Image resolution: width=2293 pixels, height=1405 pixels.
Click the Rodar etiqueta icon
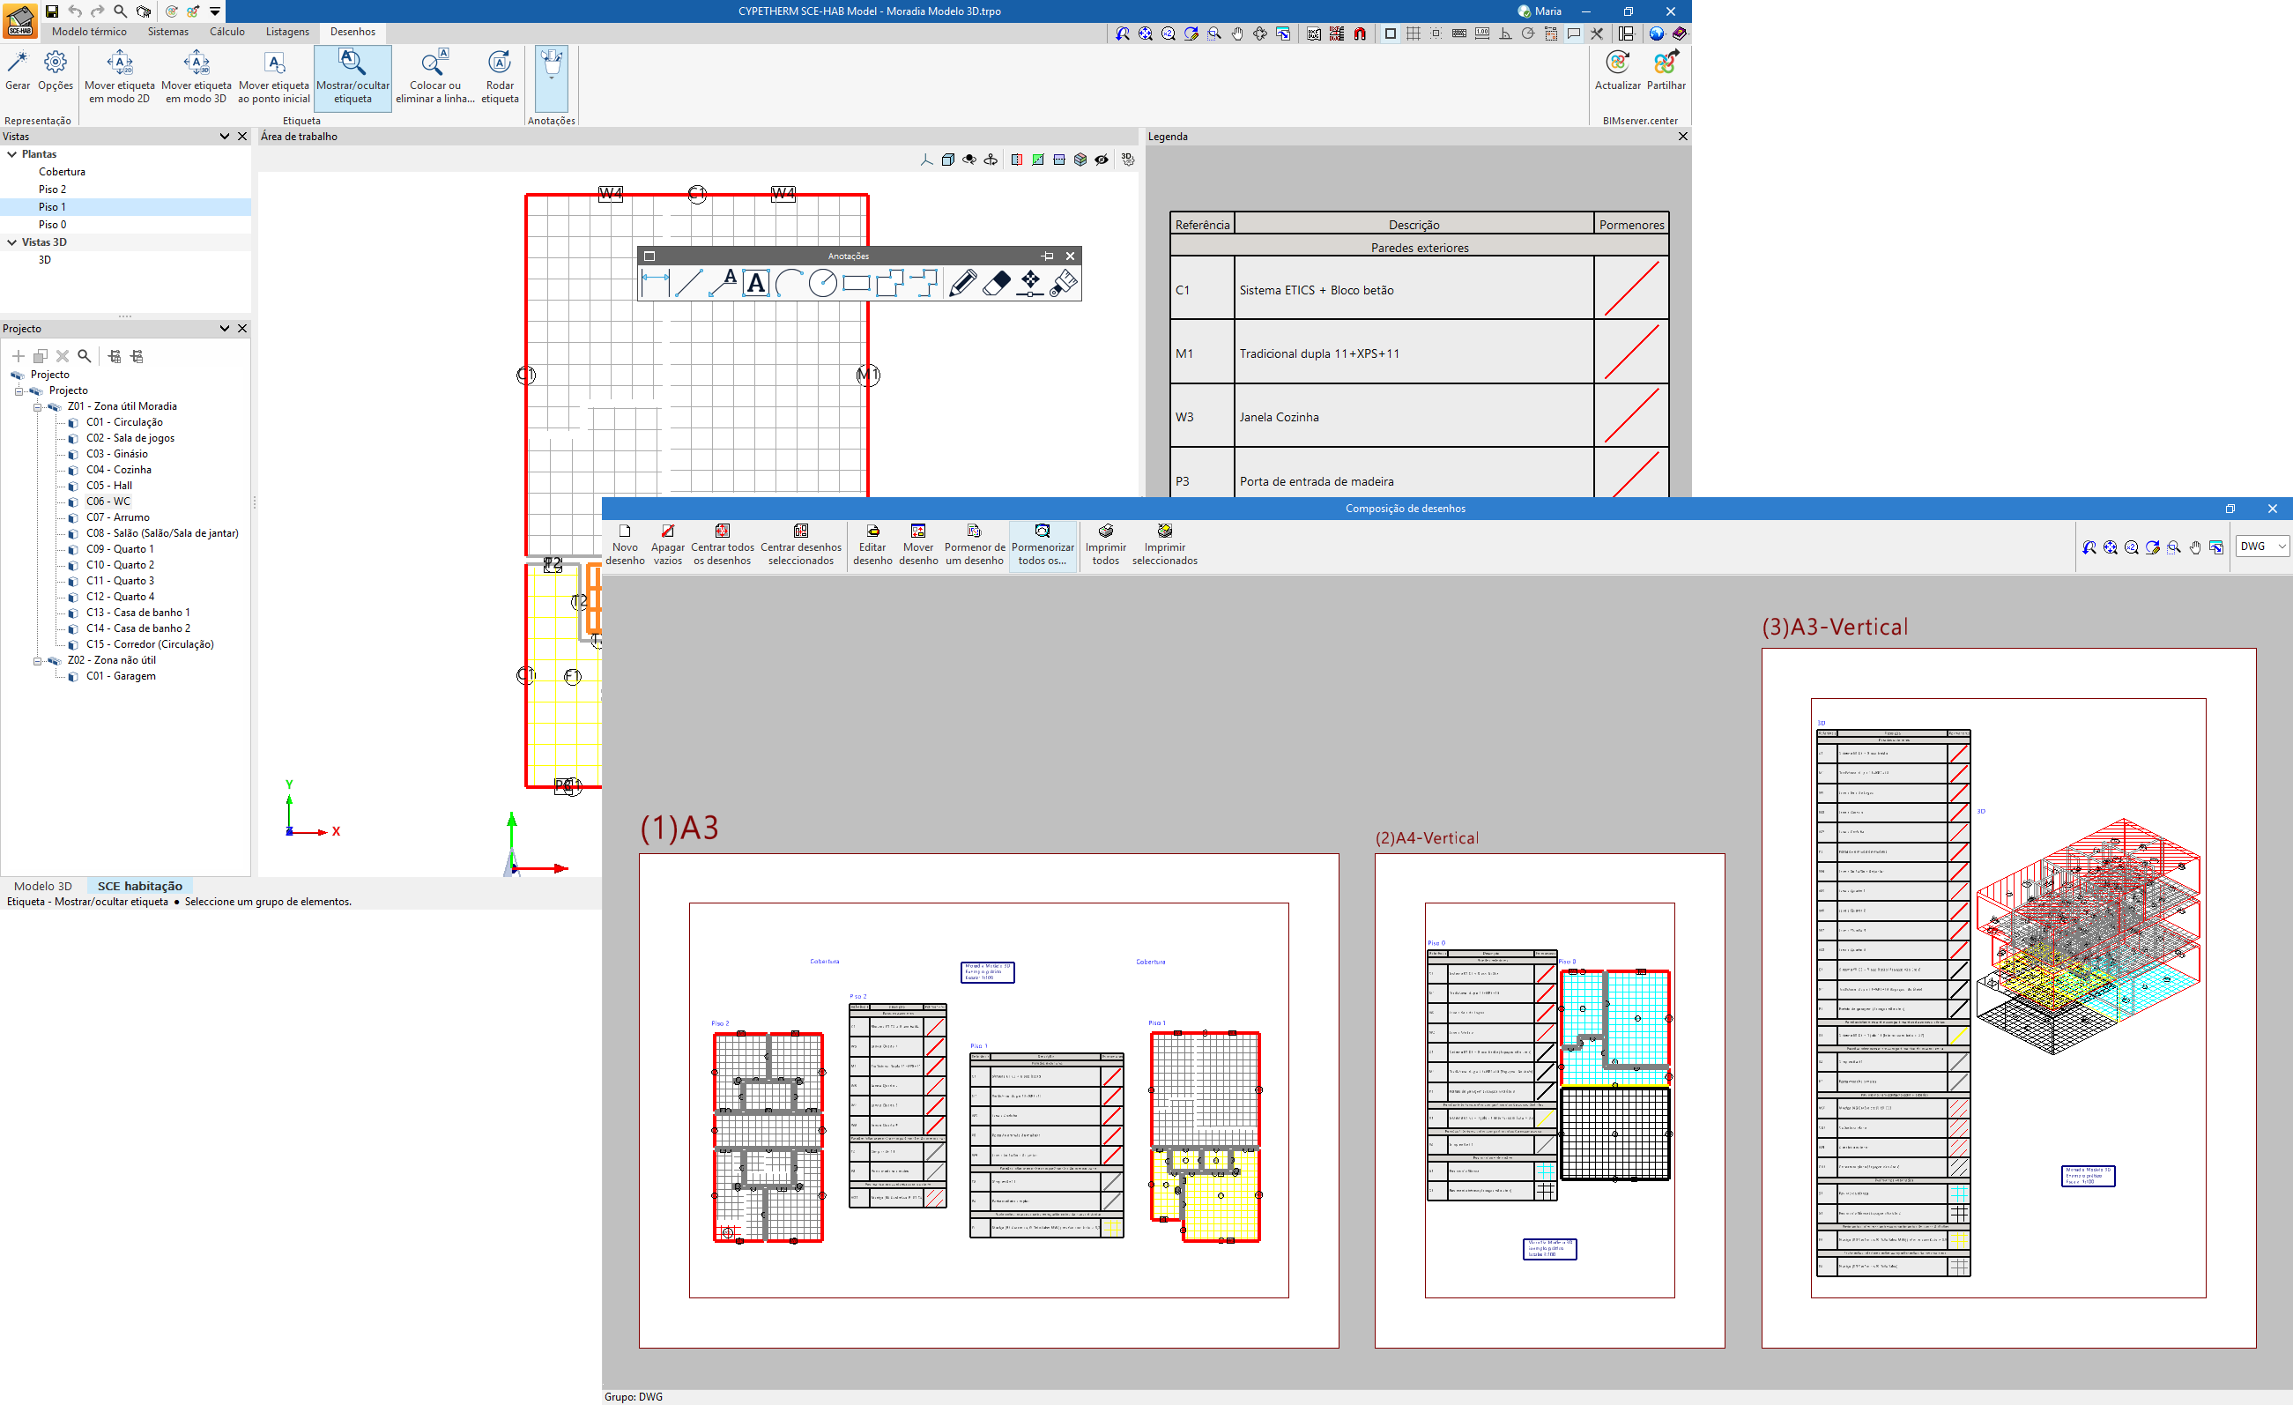click(500, 63)
